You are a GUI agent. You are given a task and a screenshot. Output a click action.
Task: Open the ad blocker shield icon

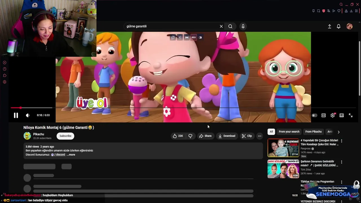click(x=323, y=11)
